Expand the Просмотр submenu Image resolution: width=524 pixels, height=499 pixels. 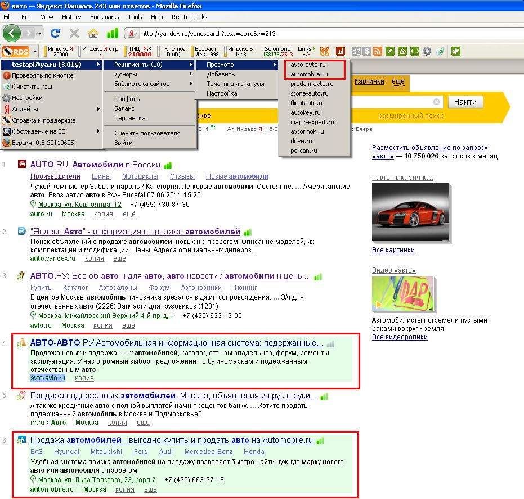[237, 65]
